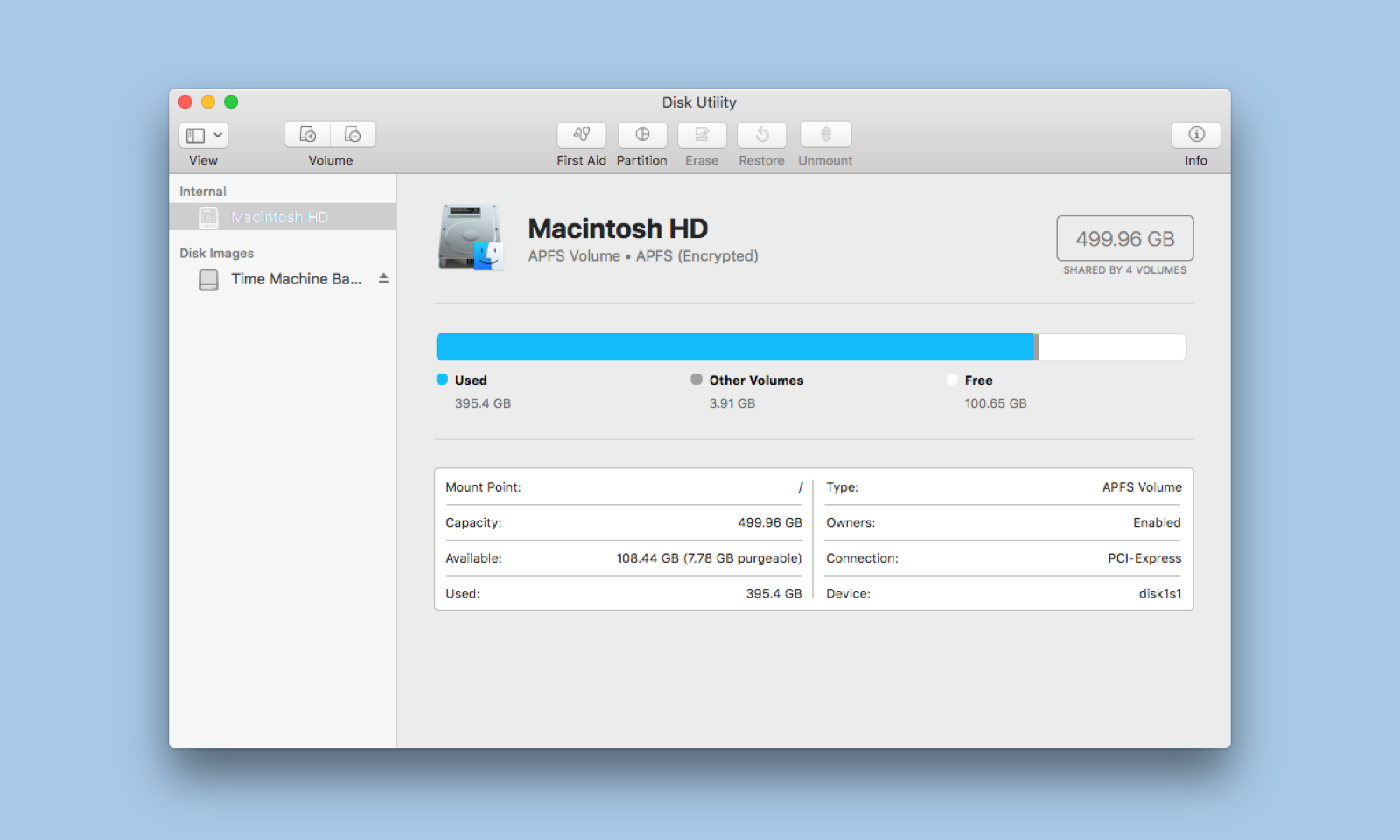The image size is (1400, 840).
Task: Eject the Time Machine Backup disk image
Action: pyautogui.click(x=382, y=278)
